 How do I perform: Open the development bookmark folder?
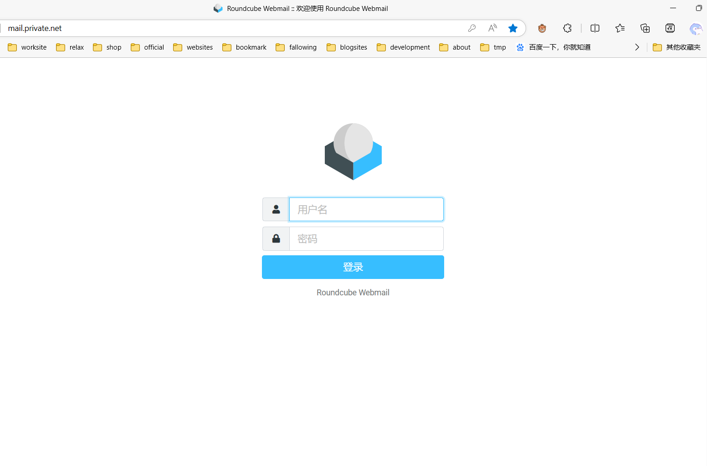pos(403,47)
